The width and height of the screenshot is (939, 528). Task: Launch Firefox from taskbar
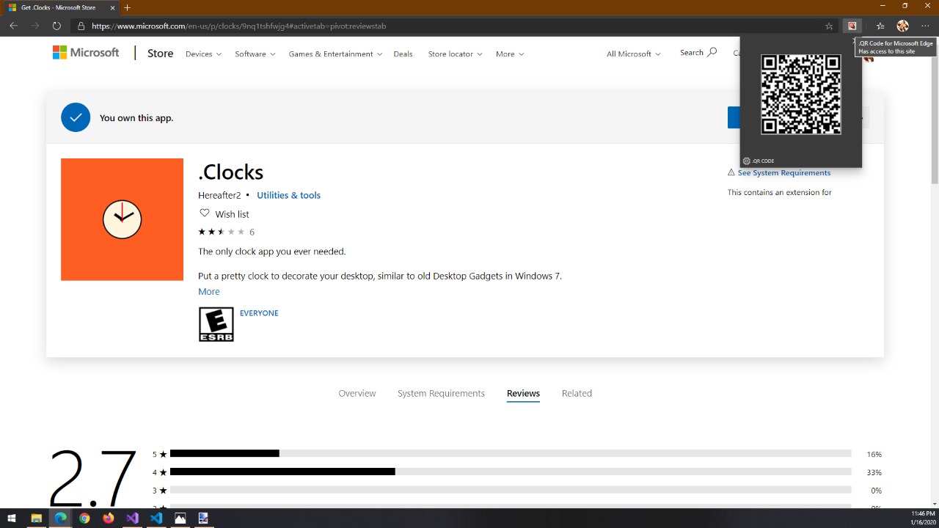coord(109,518)
